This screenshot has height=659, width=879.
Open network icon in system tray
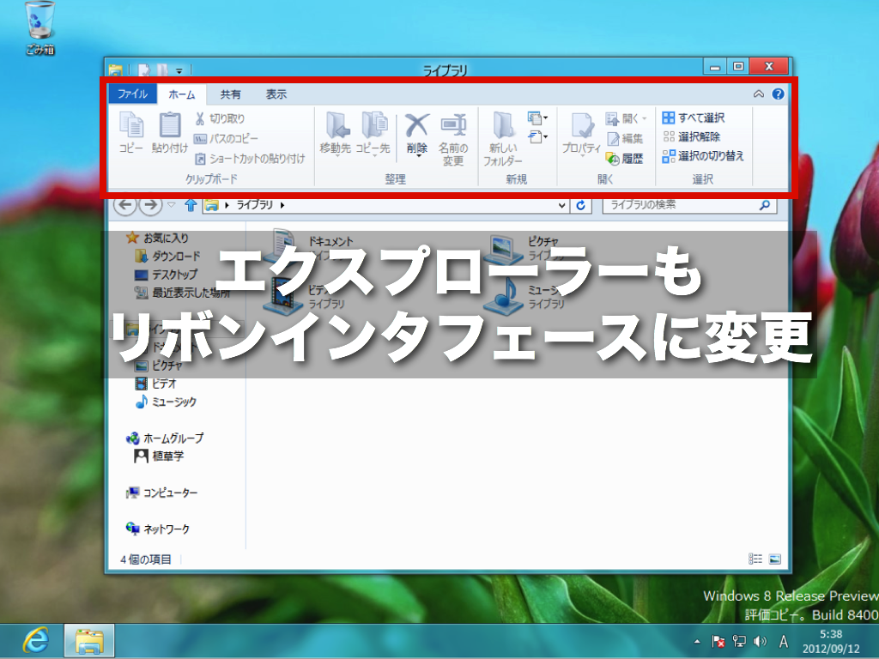click(739, 641)
